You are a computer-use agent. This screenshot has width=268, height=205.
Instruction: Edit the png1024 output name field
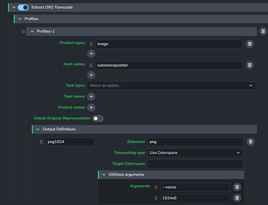[x=70, y=142]
